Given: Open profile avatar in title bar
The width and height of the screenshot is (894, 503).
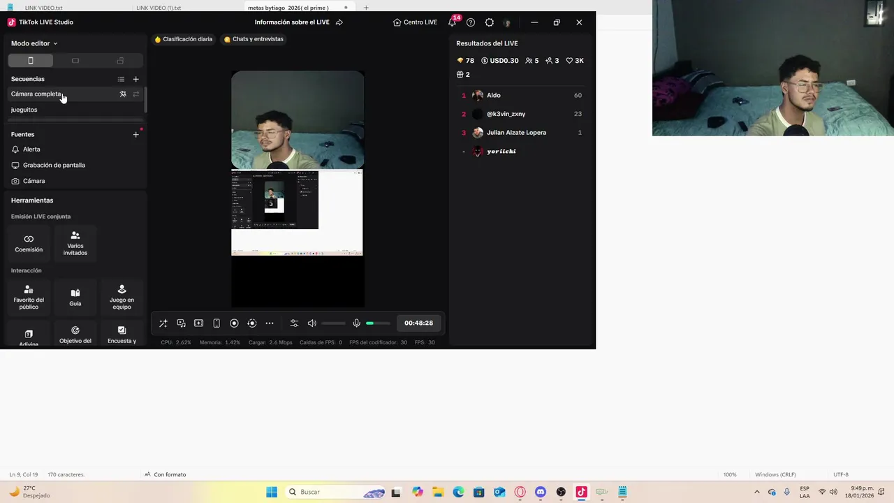Looking at the screenshot, I should click(x=507, y=22).
